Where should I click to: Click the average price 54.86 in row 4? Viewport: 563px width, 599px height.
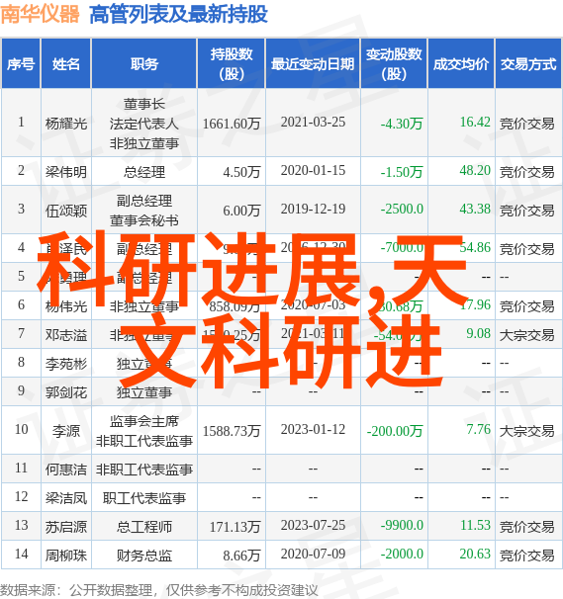(x=475, y=247)
